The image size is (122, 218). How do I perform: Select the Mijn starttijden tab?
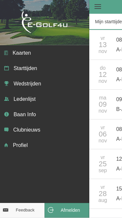(106, 22)
